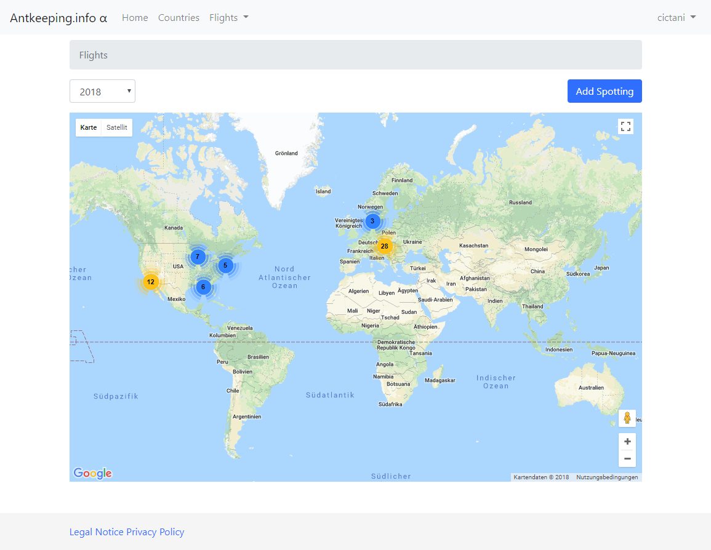The height and width of the screenshot is (550, 711).
Task: Expand the Flights navigation dropdown
Action: (x=229, y=18)
